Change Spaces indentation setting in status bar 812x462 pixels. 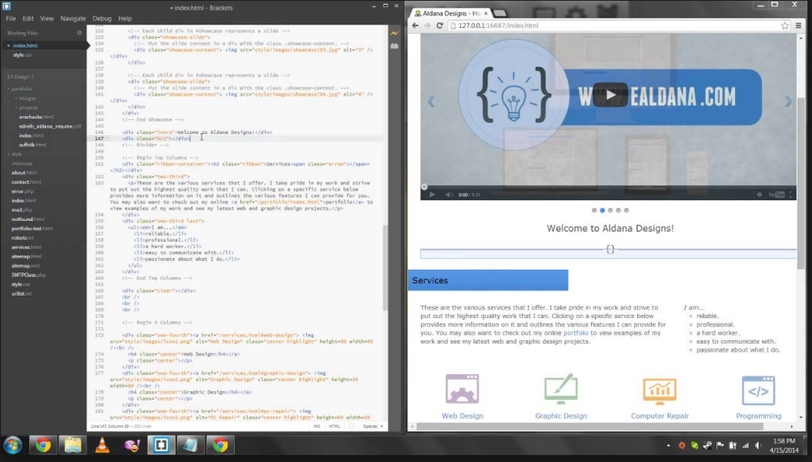[x=373, y=427]
